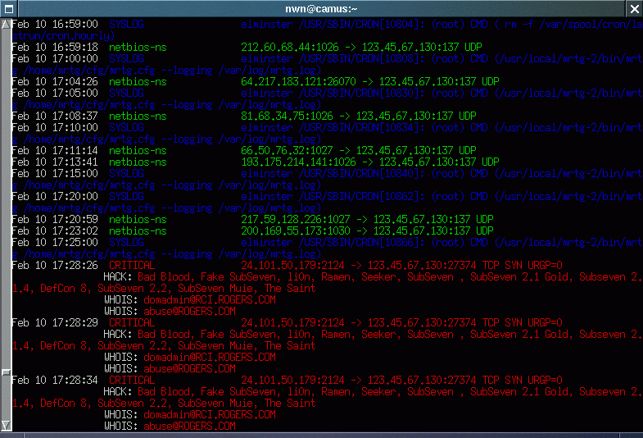Click source address 193.175.214.141:1026
This screenshot has width=643, height=438.
299,162
